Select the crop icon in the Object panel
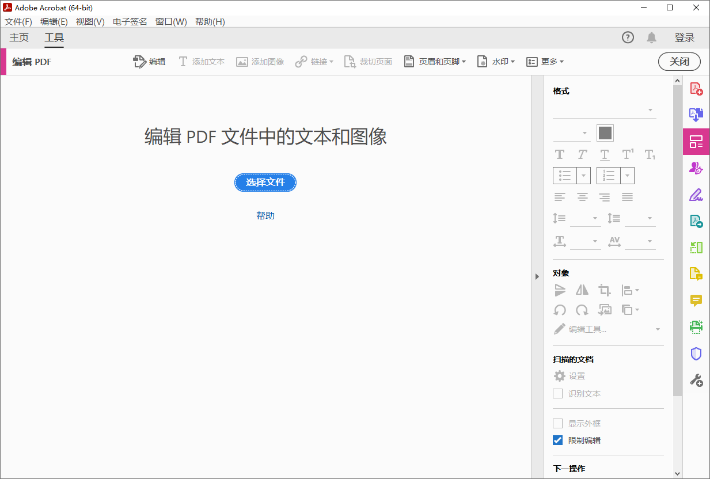The width and height of the screenshot is (710, 479). pos(604,290)
